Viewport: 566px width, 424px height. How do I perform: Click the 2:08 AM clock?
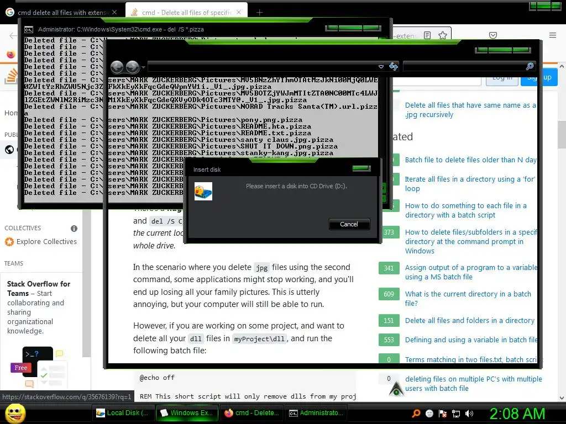(517, 414)
